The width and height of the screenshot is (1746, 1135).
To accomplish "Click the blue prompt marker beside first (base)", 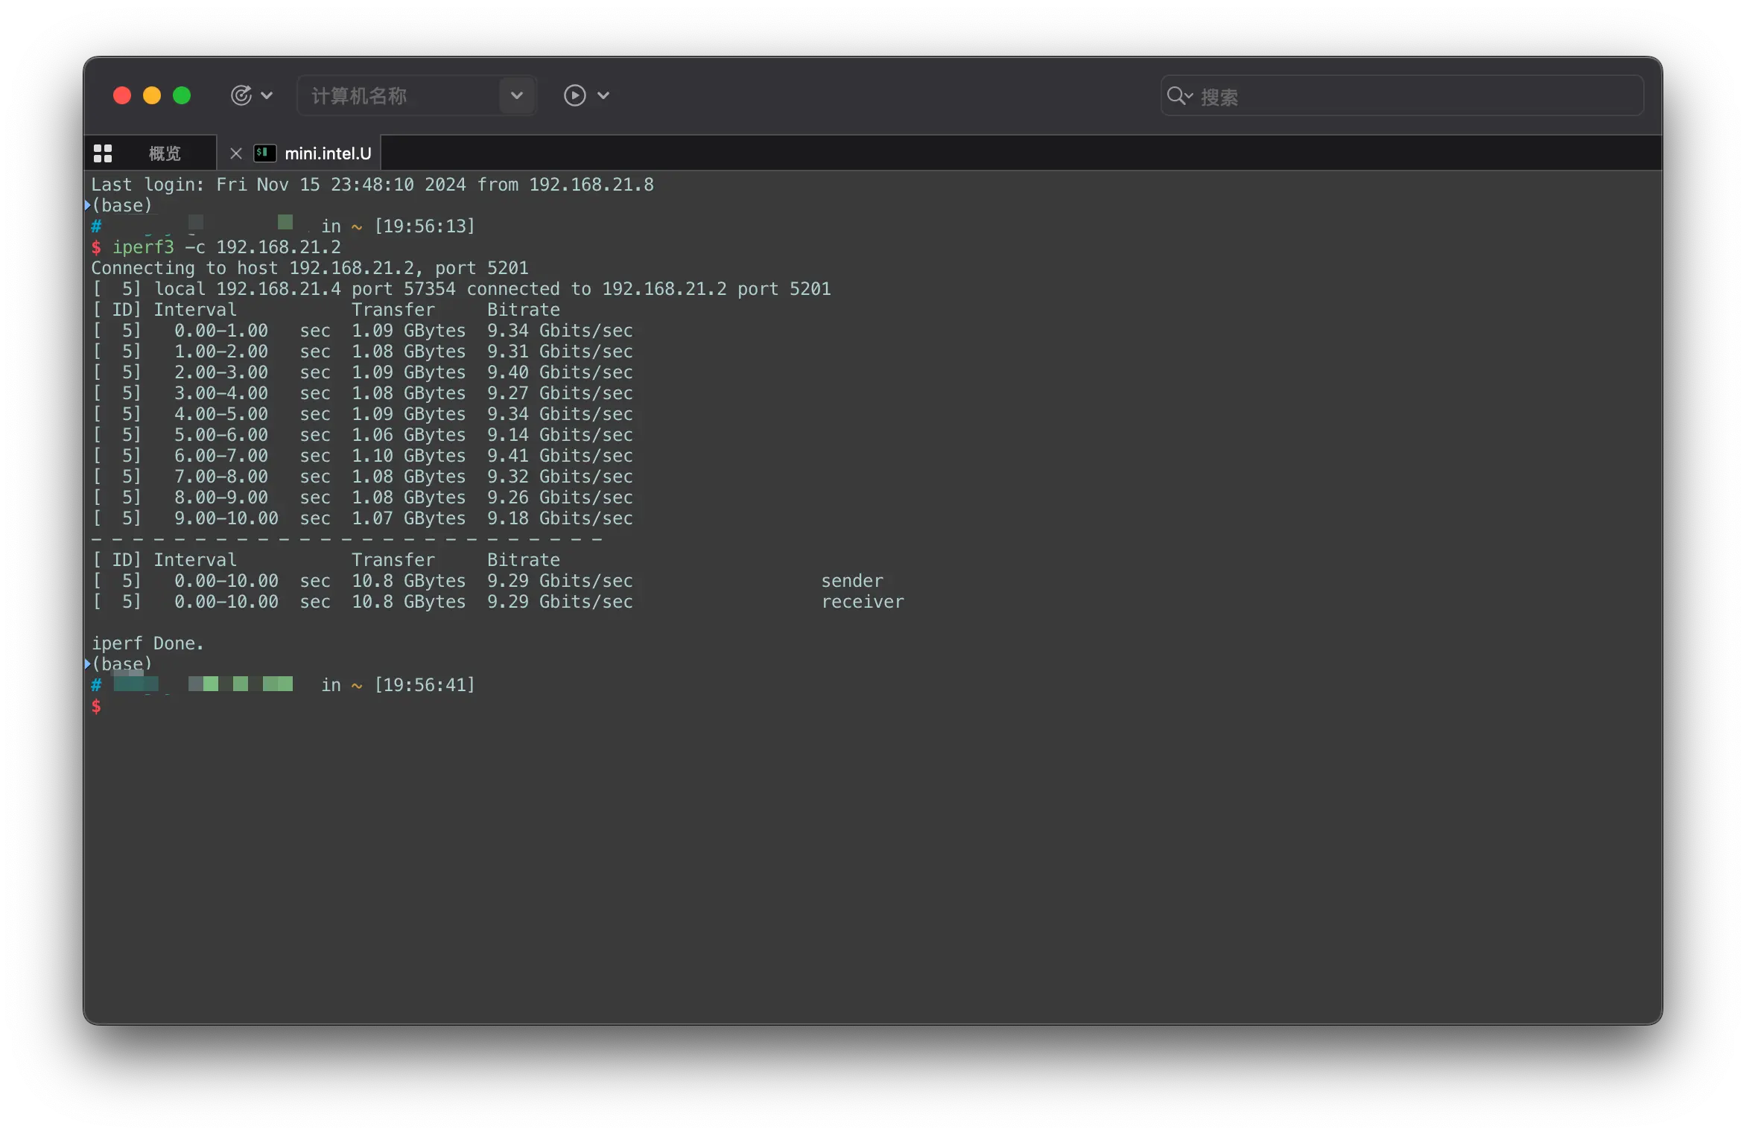I will 88,205.
